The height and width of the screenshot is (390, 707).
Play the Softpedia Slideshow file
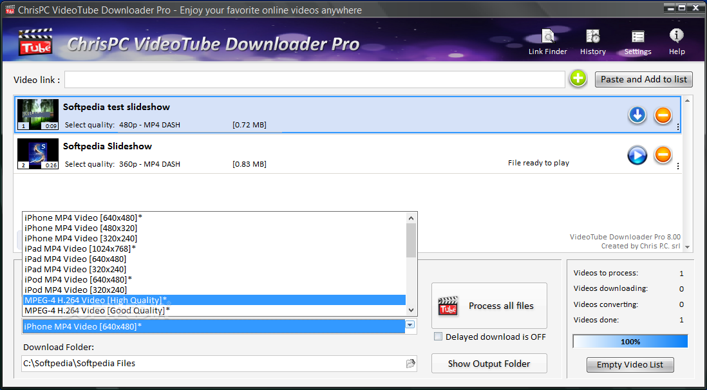tap(637, 155)
